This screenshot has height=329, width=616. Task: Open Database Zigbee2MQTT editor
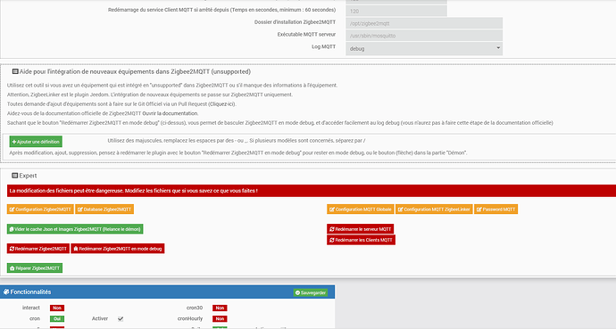(104, 210)
